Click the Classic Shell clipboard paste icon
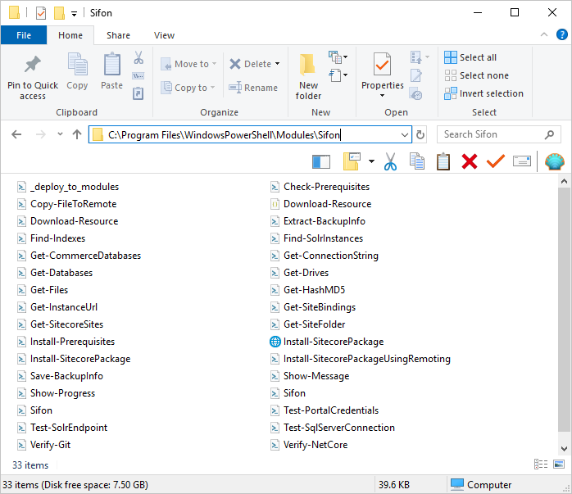Image resolution: width=572 pixels, height=494 pixels. [443, 161]
